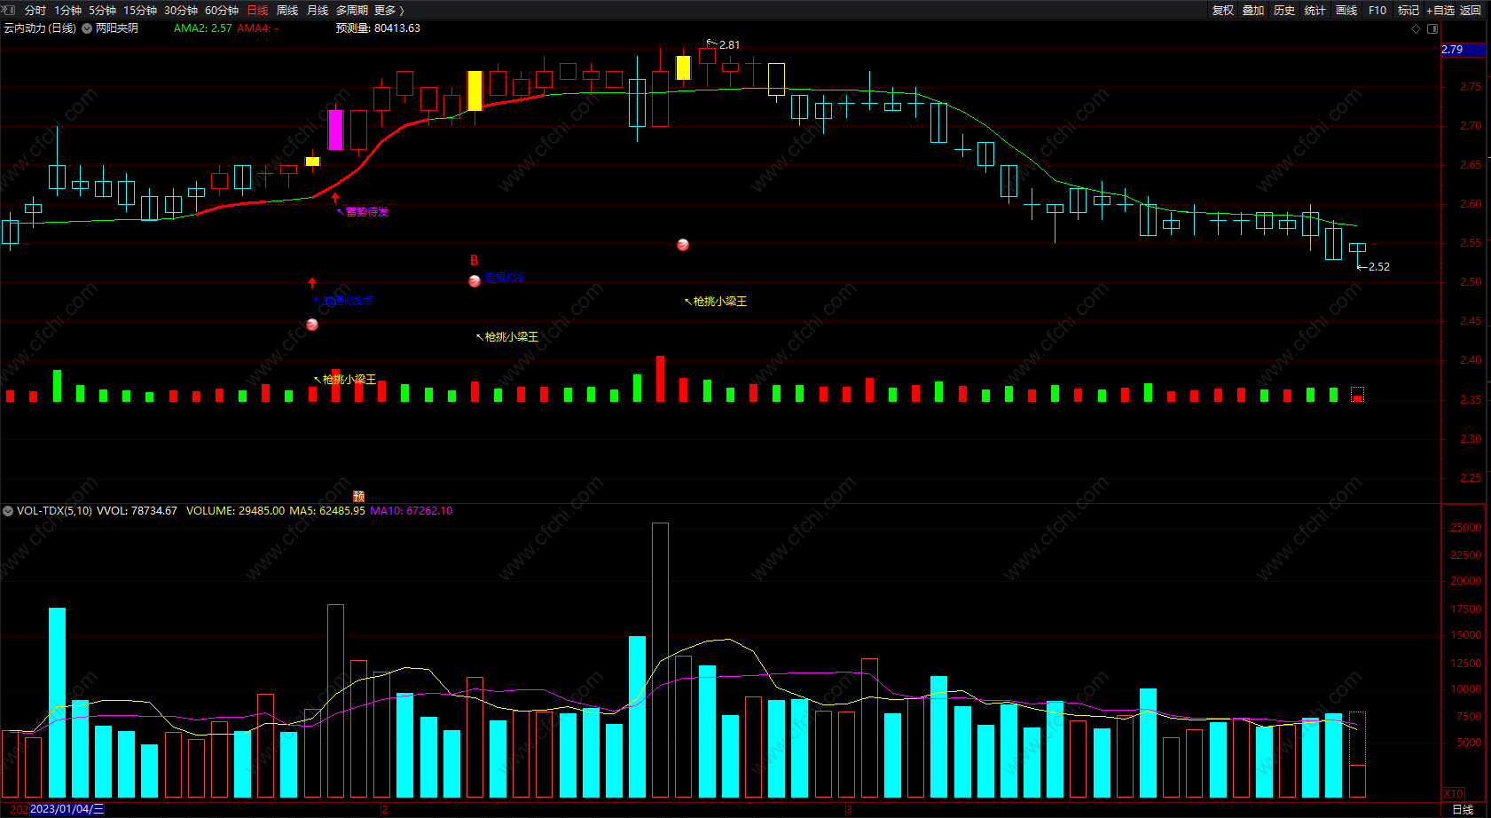The width and height of the screenshot is (1491, 818).
Task: Expand the 更多 periods menu
Action: [389, 10]
